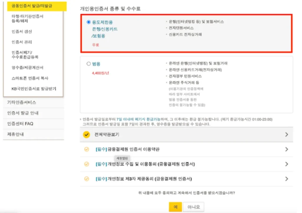Viewport: 302px width, 213px height.
Task: Open the 금융결제원 인증서 이용약관 text link
Action: (127, 149)
